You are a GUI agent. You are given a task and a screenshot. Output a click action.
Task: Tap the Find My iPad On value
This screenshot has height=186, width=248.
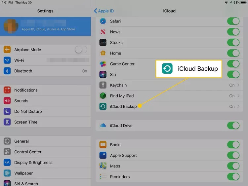232,96
